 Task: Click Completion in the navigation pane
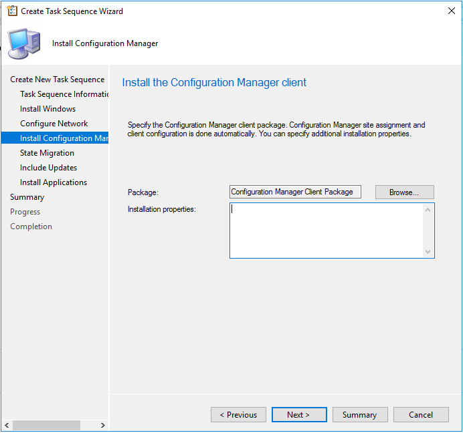(31, 227)
